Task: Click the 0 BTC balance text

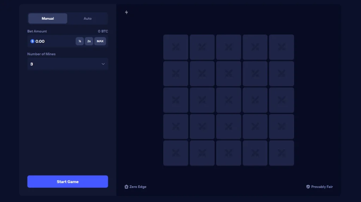Action: [x=103, y=31]
